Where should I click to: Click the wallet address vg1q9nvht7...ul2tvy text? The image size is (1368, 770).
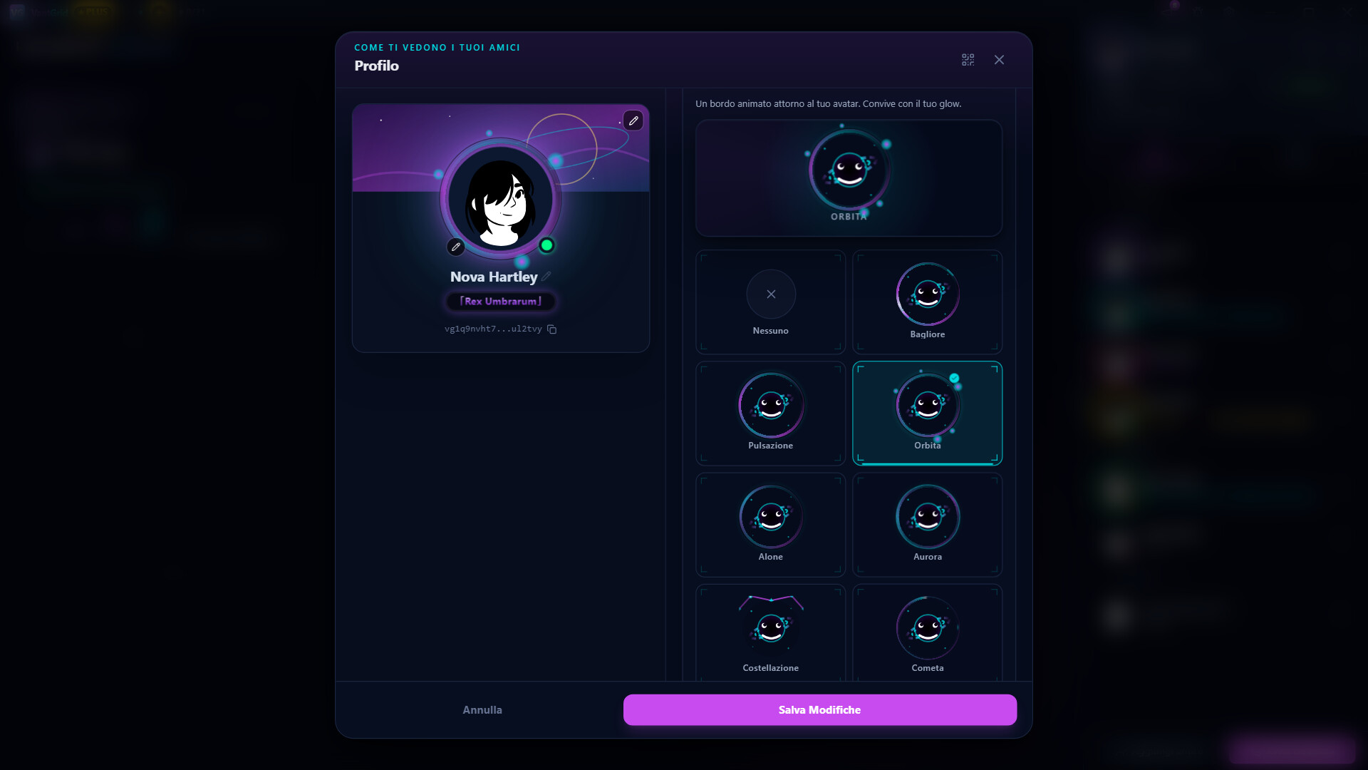pyautogui.click(x=493, y=329)
